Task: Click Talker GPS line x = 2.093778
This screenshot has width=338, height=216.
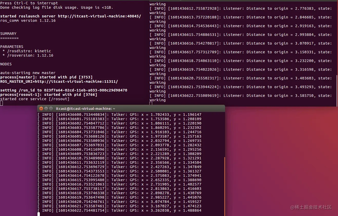Action: [119, 145]
